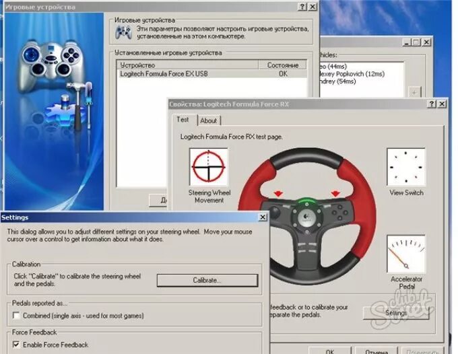Disable the Enable Force Feedback checkbox
458x354 pixels.
click(x=16, y=345)
